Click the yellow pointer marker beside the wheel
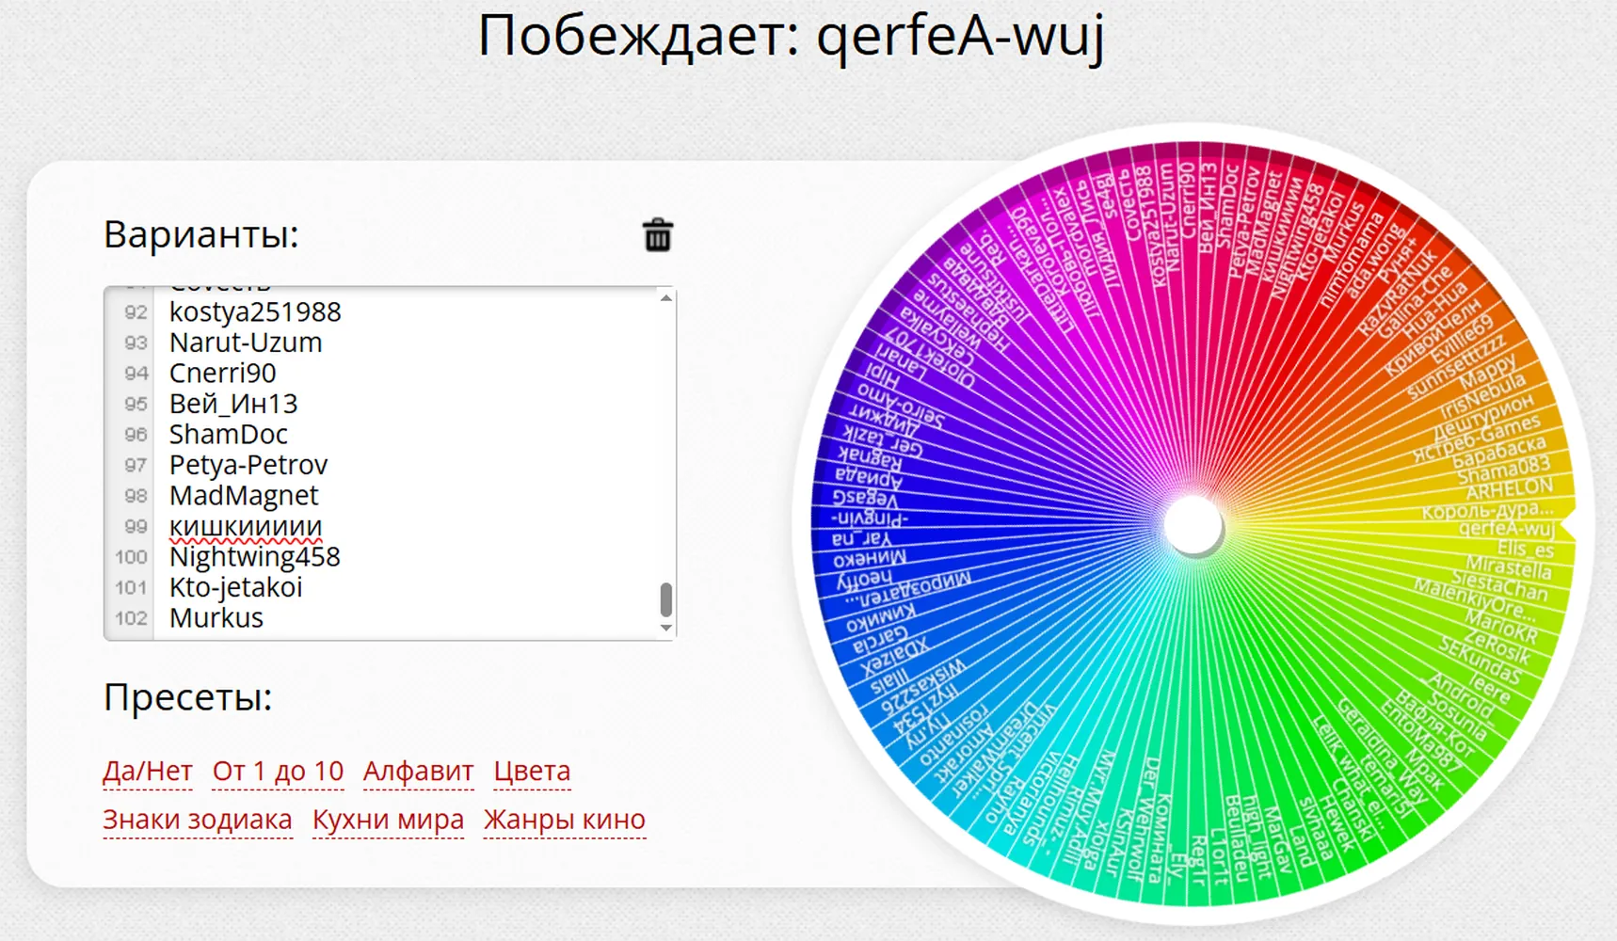This screenshot has height=941, width=1617. (1567, 525)
